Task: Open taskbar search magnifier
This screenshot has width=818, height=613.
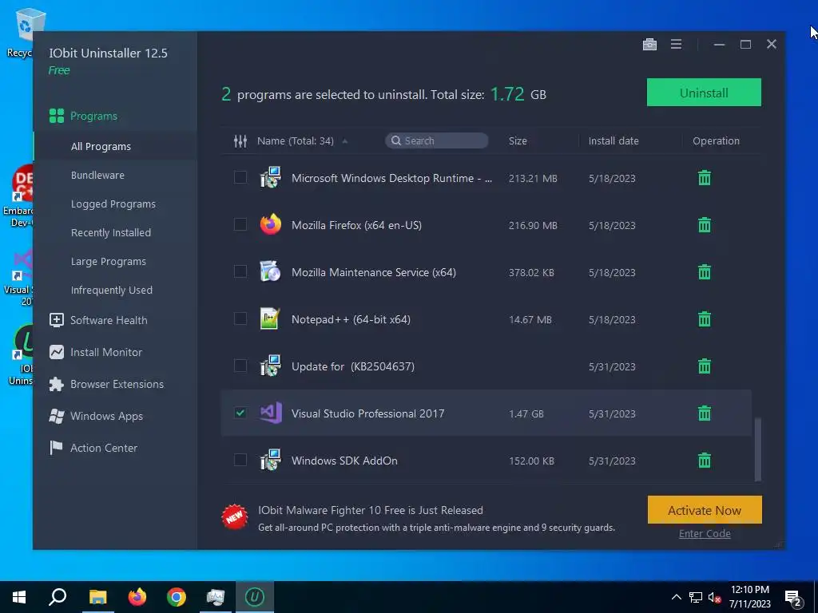Action: (58, 597)
